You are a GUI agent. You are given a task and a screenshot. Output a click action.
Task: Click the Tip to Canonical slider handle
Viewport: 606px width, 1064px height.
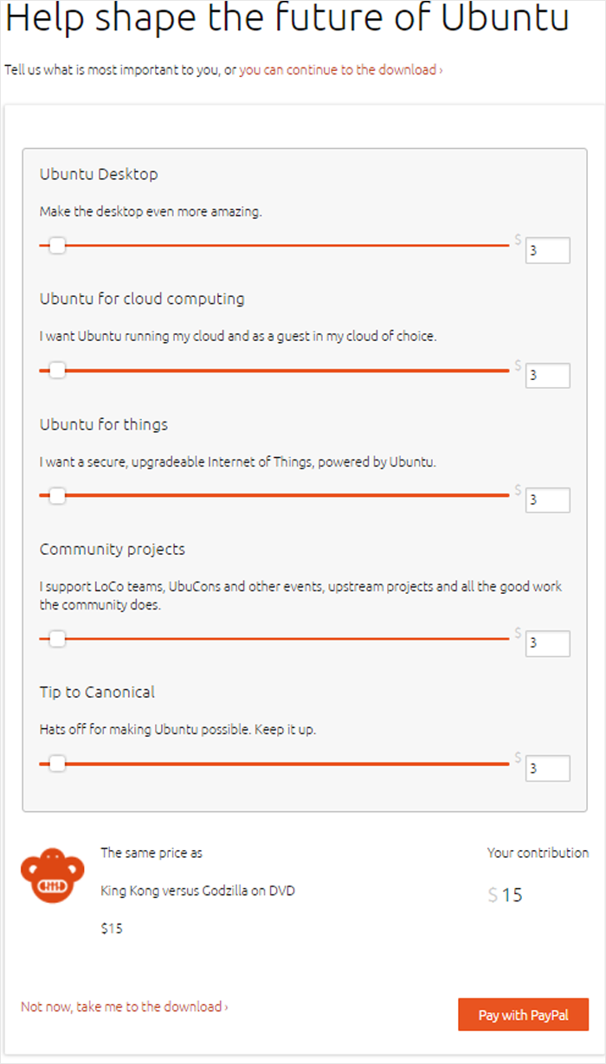point(57,764)
